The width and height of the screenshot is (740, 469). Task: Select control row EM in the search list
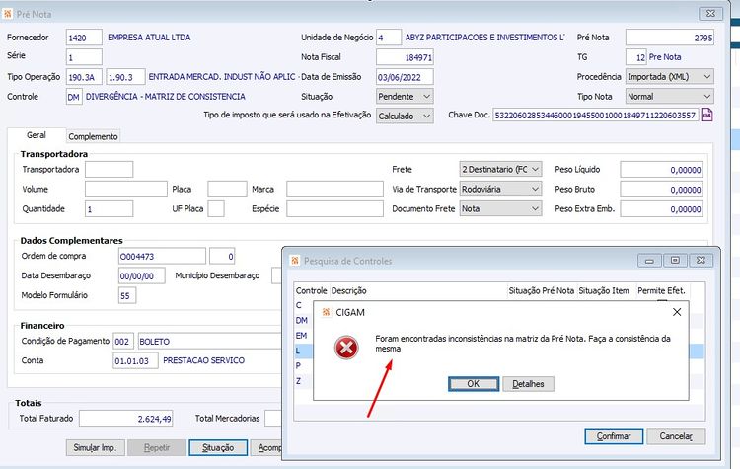pyautogui.click(x=301, y=336)
